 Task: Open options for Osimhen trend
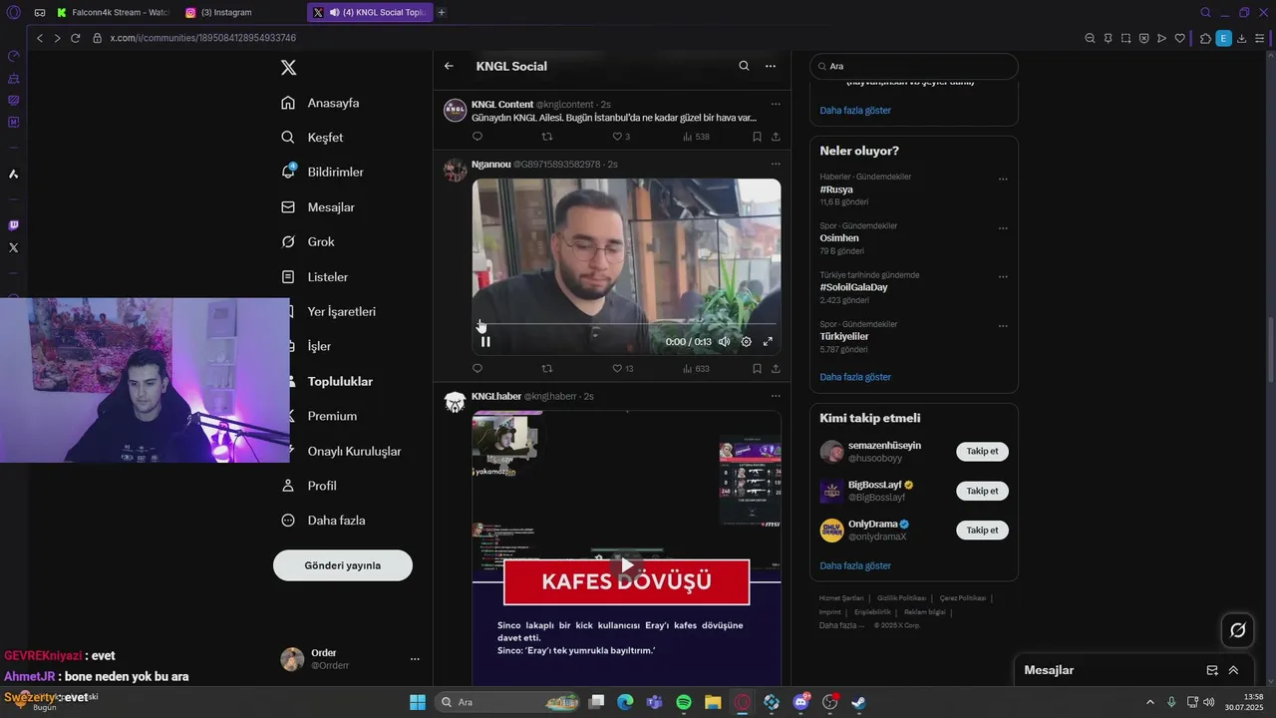coord(1003,228)
